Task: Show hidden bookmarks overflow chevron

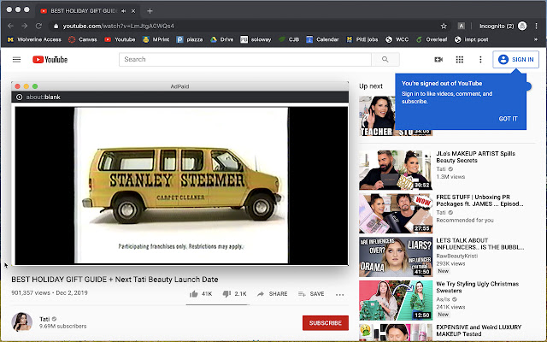Action: click(536, 39)
